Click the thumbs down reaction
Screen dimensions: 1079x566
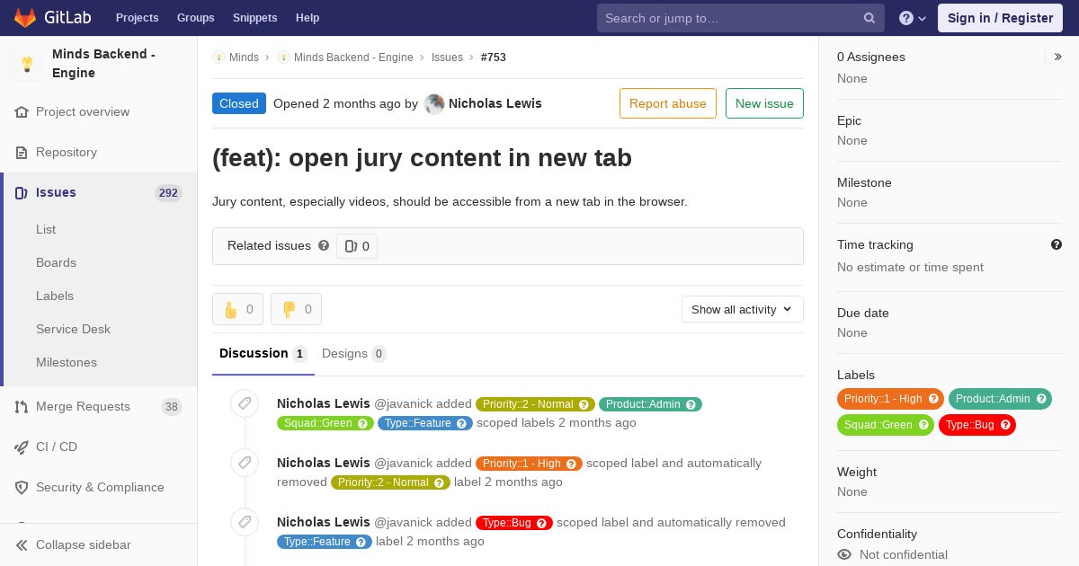tap(296, 309)
